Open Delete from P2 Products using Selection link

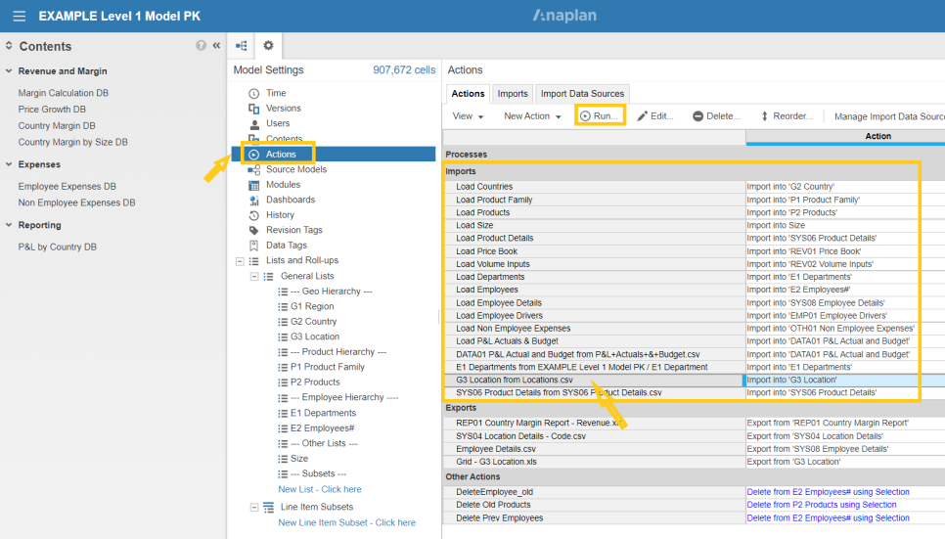tap(822, 505)
